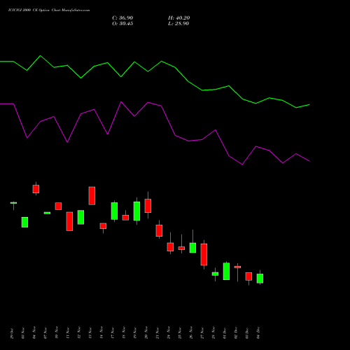The height and width of the screenshot is (350, 350).
Task: Select the '13 Nov' date axis label
Action: click(90, 333)
